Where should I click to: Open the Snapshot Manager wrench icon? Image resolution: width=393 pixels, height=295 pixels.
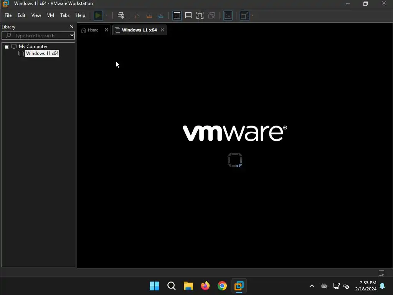(161, 15)
